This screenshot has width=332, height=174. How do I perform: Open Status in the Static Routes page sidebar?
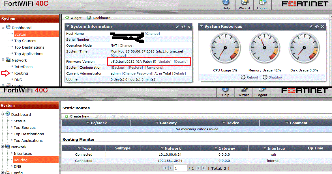(20, 121)
